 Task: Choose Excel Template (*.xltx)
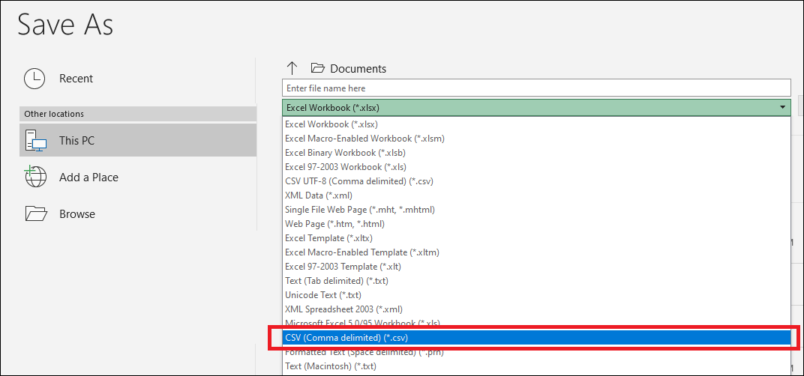tap(536, 238)
